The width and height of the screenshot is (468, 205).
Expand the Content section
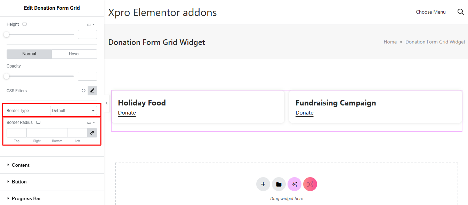coord(21,165)
